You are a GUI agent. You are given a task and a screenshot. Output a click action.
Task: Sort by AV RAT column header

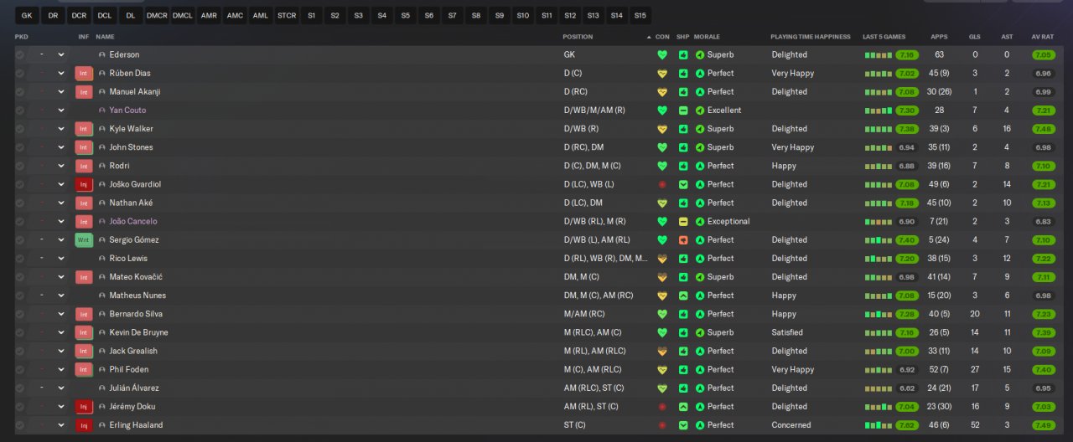(1042, 37)
